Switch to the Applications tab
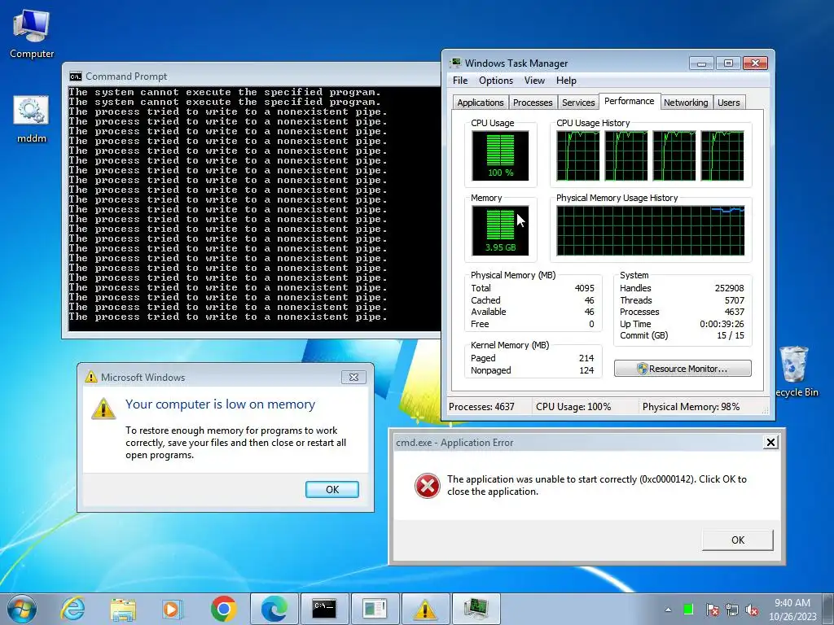This screenshot has width=834, height=625. [481, 103]
